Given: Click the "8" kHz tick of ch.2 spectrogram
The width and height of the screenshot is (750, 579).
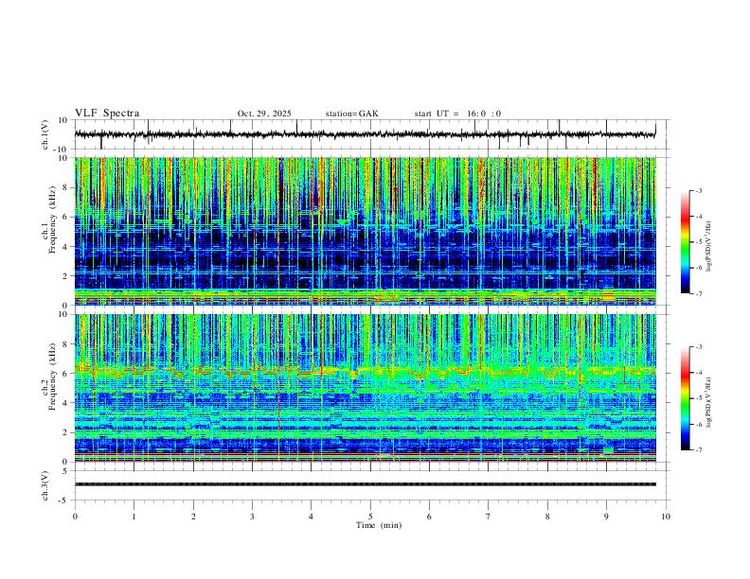Looking at the screenshot, I should point(65,344).
